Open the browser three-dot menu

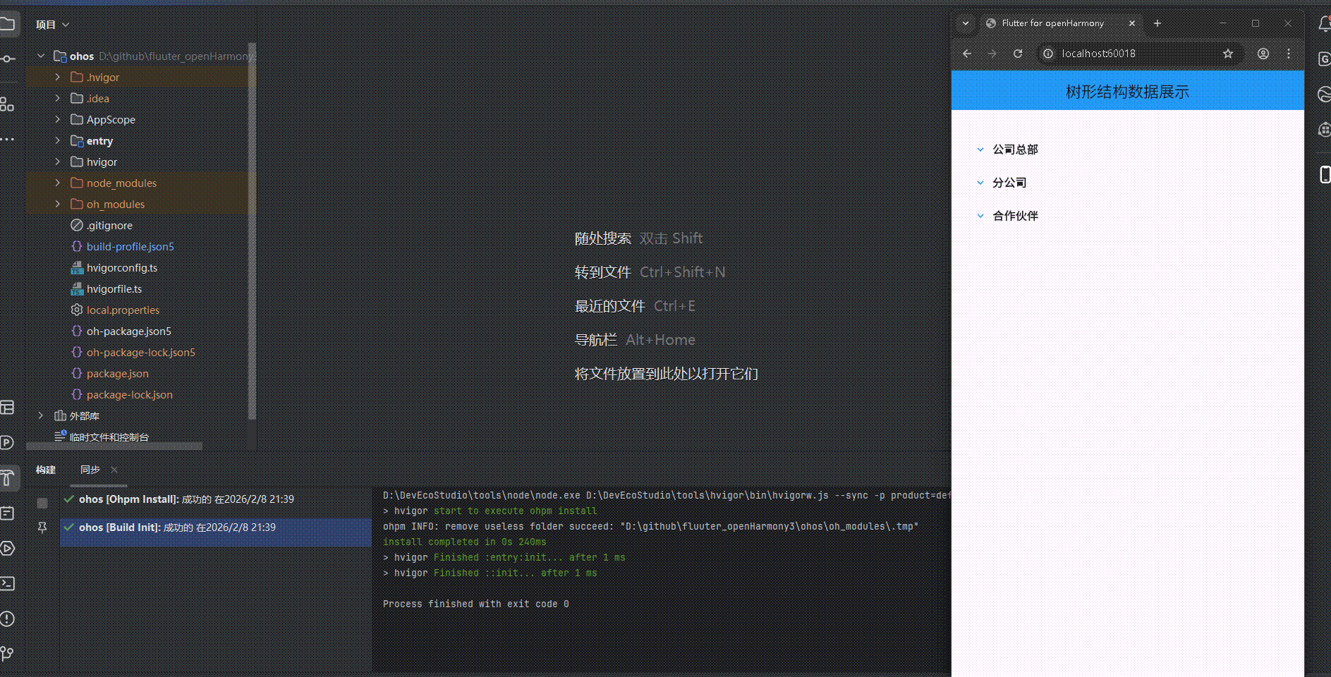click(x=1289, y=54)
